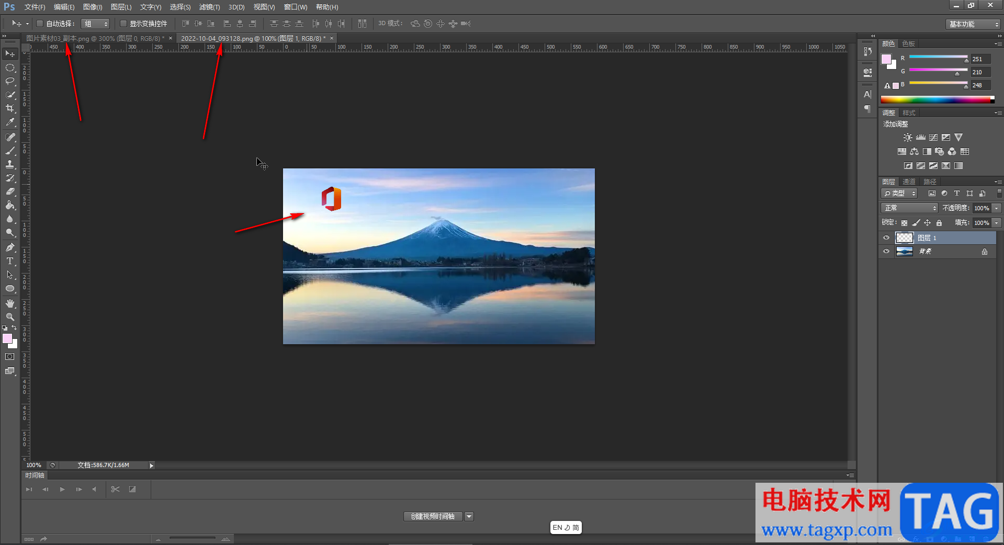Image resolution: width=1004 pixels, height=545 pixels.
Task: Select the Eyedropper tool
Action: [x=10, y=122]
